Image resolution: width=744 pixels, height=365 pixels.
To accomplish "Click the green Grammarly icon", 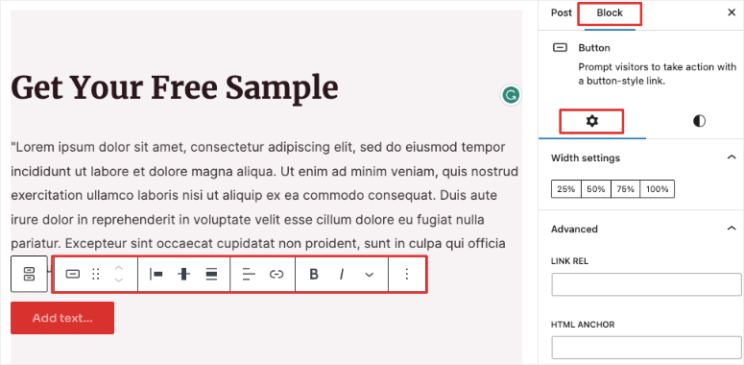I will (x=511, y=95).
